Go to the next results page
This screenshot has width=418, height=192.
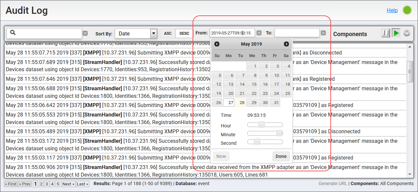point(68,184)
